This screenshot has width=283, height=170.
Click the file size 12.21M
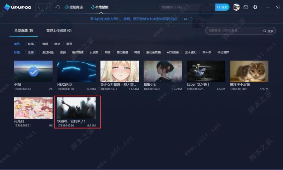[x=177, y=89]
